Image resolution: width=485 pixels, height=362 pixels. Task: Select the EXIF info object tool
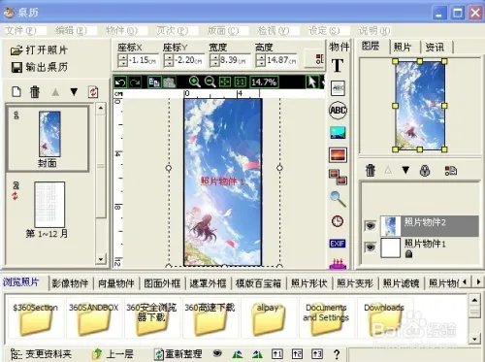[x=338, y=244]
